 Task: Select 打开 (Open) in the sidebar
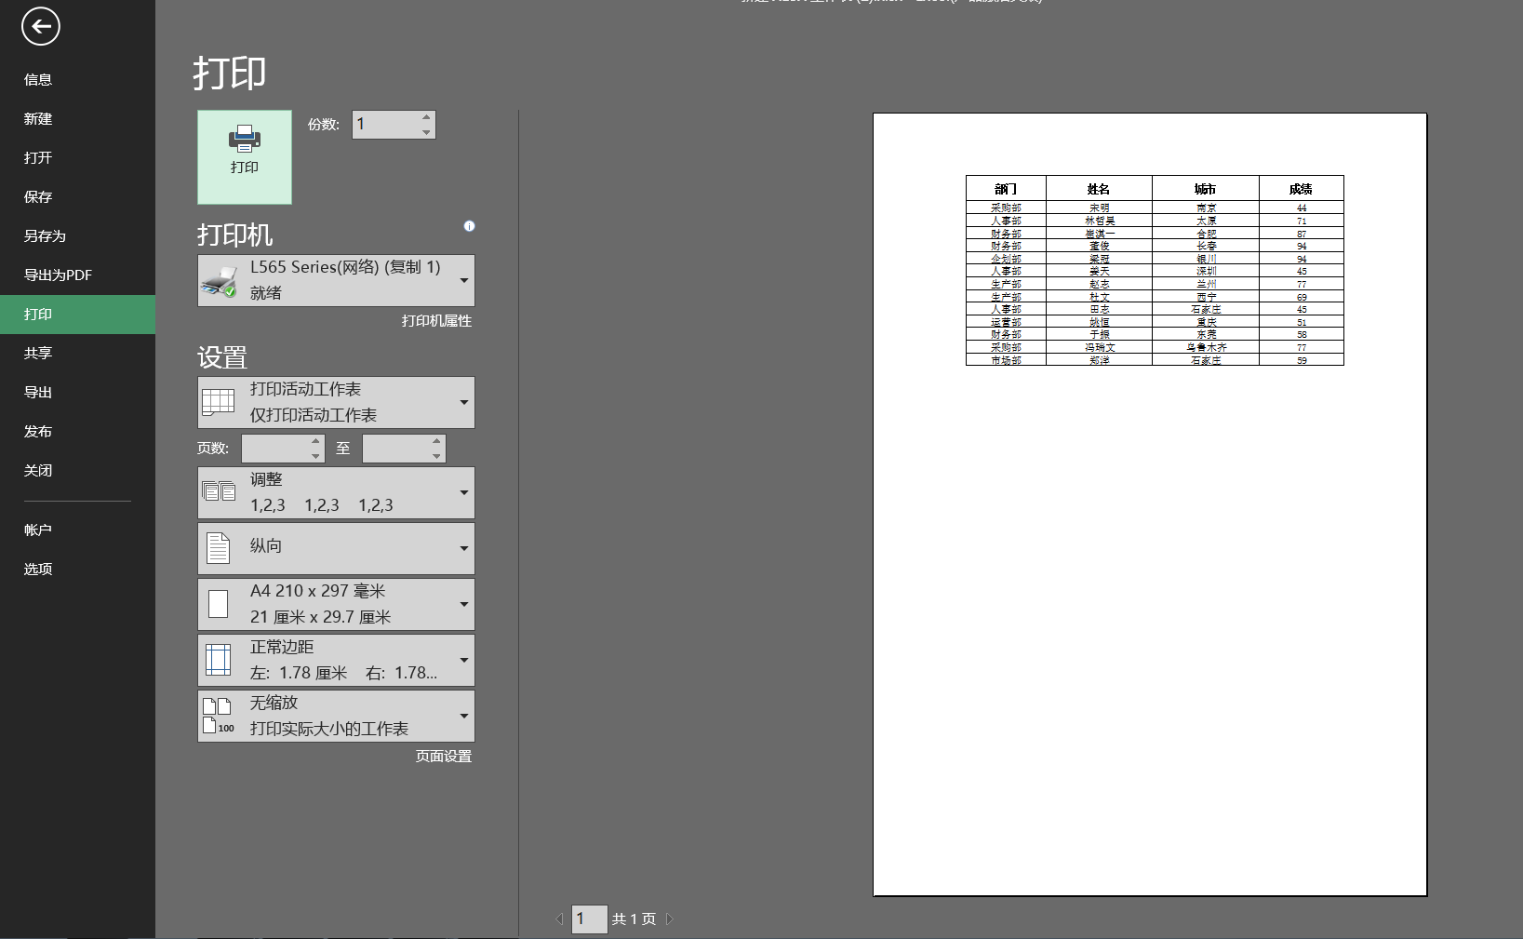[77, 158]
